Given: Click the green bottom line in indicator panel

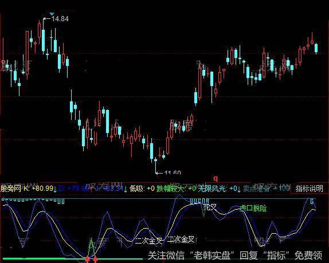Looking at the screenshot, I should (x=72, y=259).
